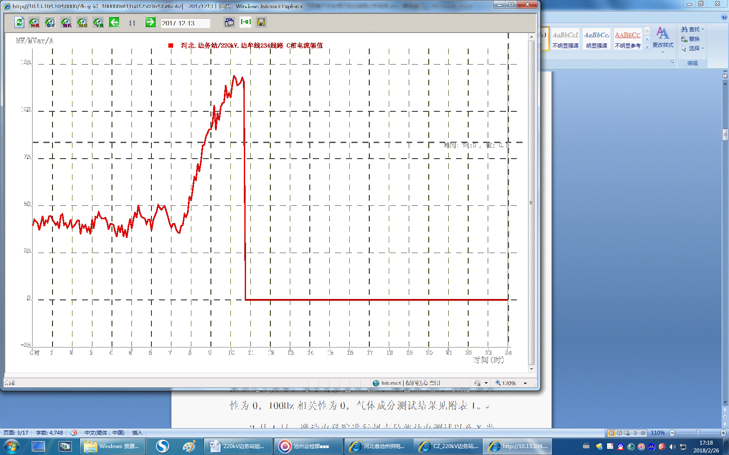
Task: Click the Word zoom slider handle
Action: [x=698, y=433]
